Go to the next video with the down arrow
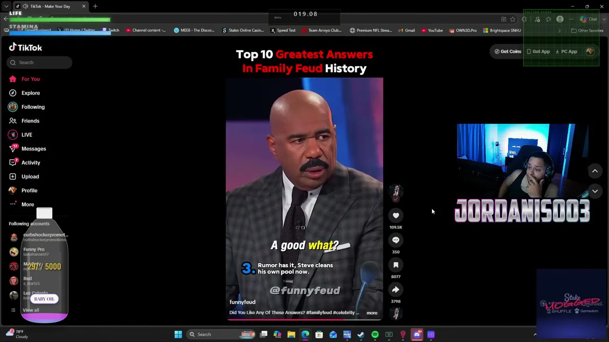609x342 pixels. point(595,191)
